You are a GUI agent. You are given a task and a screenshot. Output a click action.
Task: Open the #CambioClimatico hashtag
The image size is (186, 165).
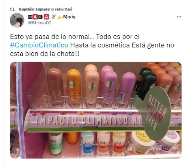[x=39, y=45]
